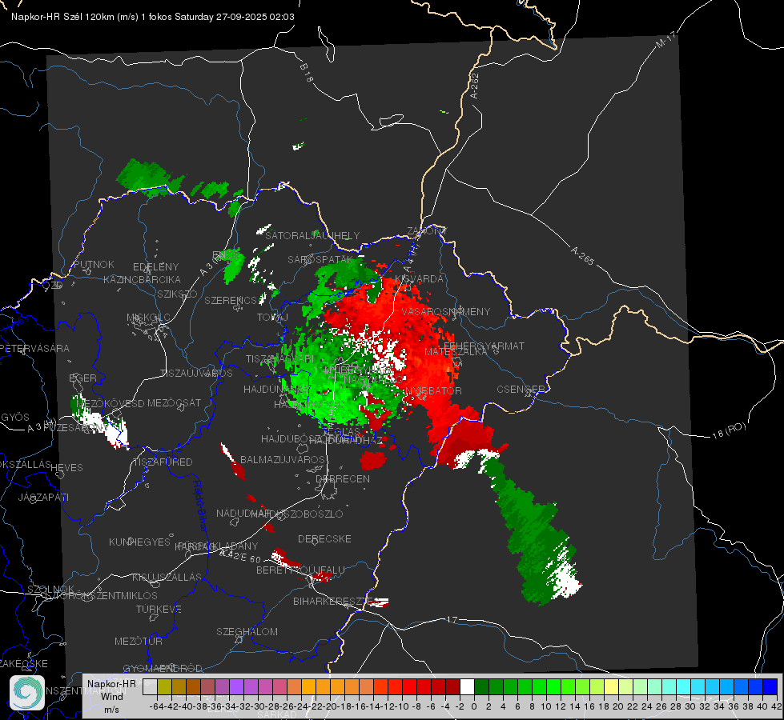Click the KAZINCBARCIKA town label
The width and height of the screenshot is (784, 720).
point(142,279)
